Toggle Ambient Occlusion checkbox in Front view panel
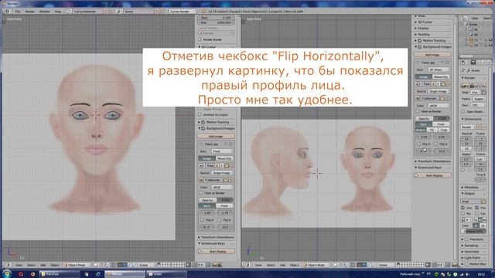This screenshot has width=495, height=278. click(x=200, y=115)
